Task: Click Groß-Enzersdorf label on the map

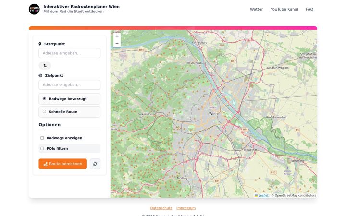Action: point(276,117)
